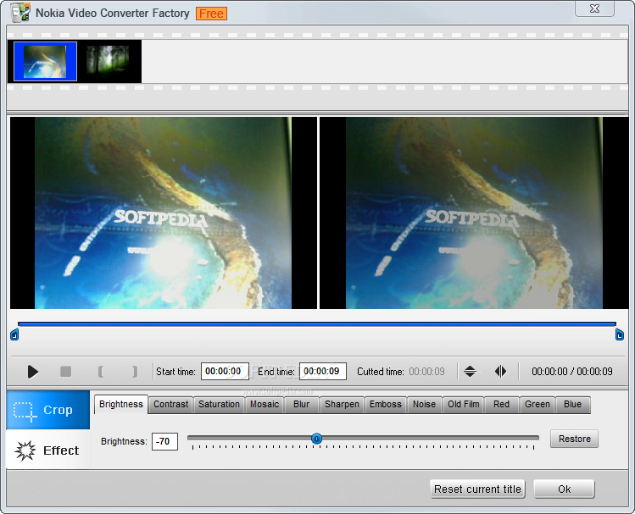635x514 pixels.
Task: Click the output effect preview pane
Action: click(x=474, y=213)
